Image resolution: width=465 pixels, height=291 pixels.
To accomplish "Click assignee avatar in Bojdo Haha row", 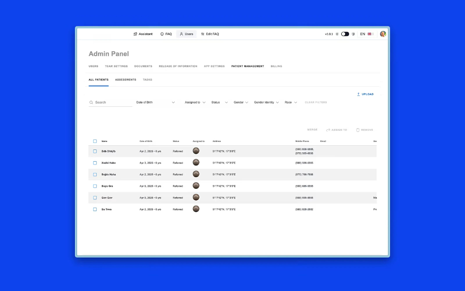I will point(196,174).
